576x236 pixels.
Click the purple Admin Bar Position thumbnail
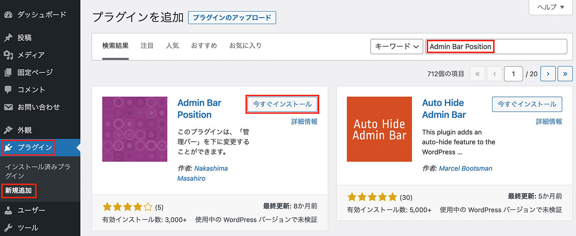coord(135,129)
